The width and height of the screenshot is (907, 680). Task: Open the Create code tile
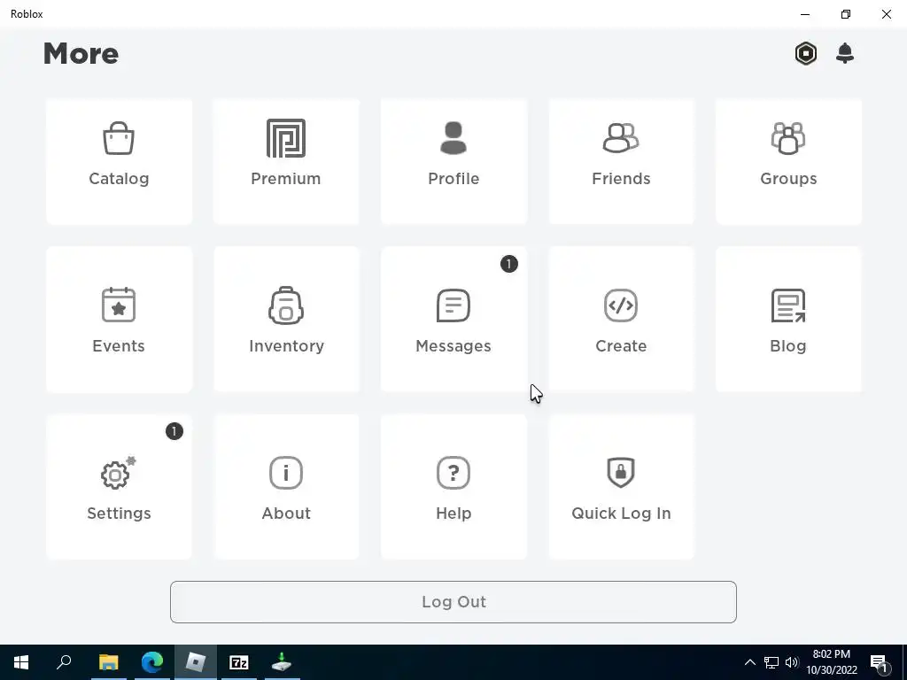pyautogui.click(x=621, y=319)
